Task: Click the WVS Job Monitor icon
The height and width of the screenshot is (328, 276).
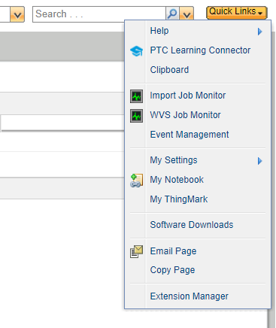Action: coord(136,116)
